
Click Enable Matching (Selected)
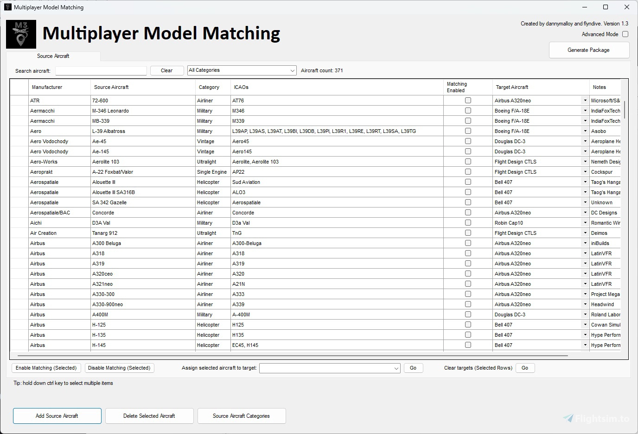pyautogui.click(x=46, y=368)
